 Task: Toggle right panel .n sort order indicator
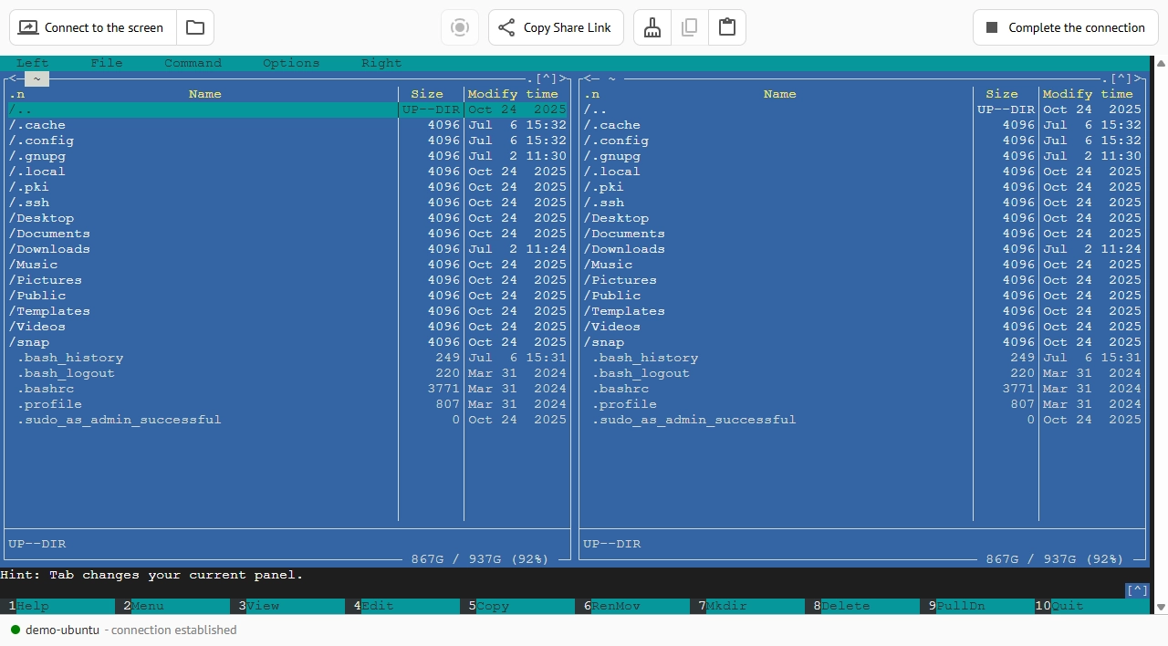click(x=591, y=94)
